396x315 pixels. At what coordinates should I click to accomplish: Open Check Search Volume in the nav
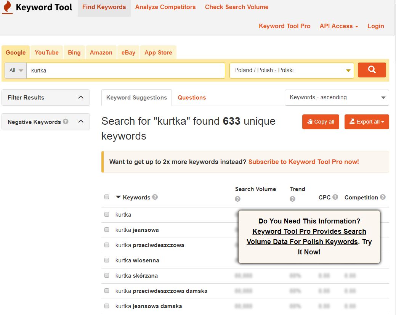237,7
